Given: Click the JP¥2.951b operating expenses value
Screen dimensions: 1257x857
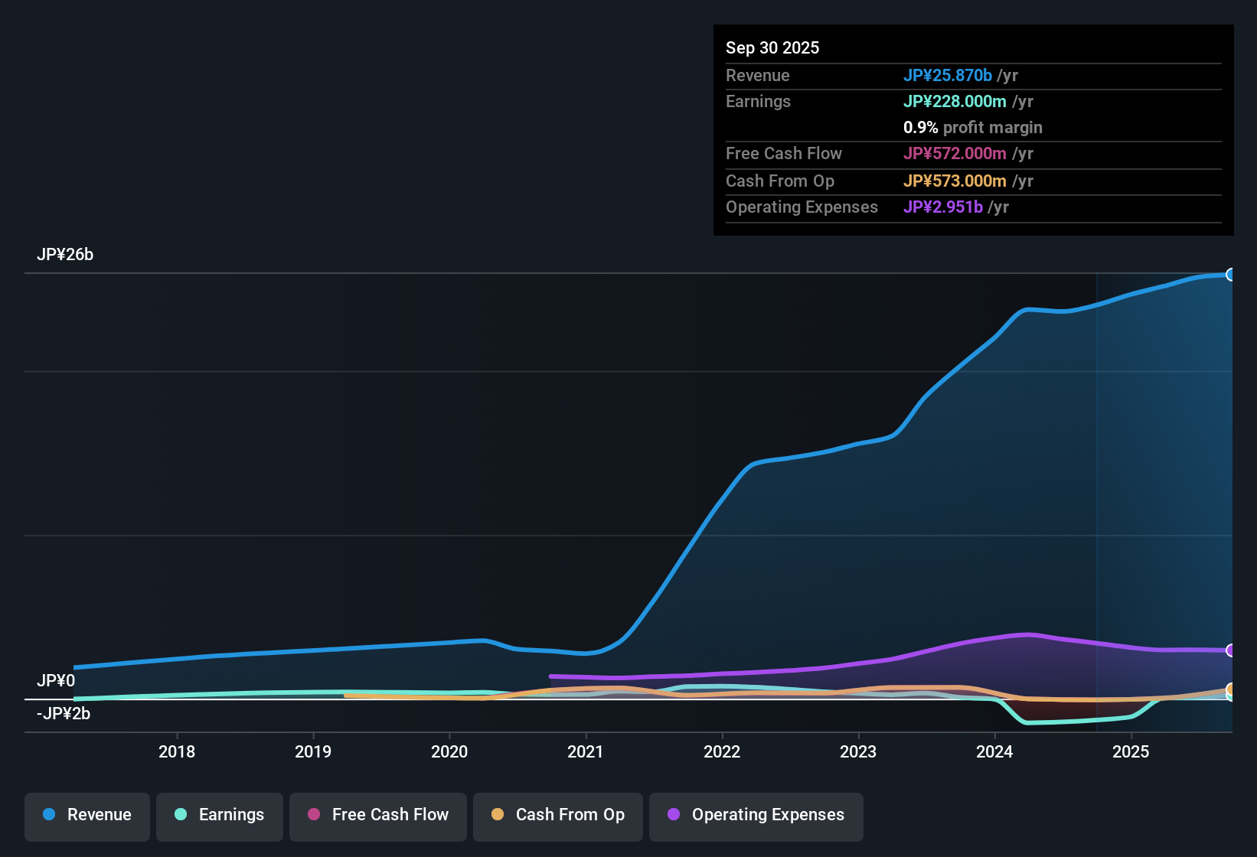Looking at the screenshot, I should [944, 207].
